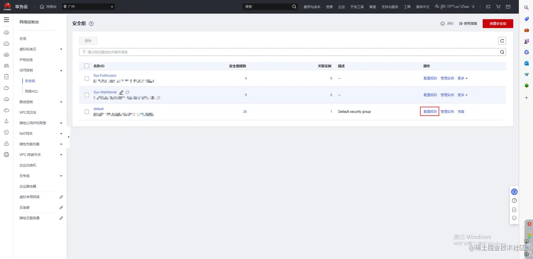Click the red 创建安全组 button
Image resolution: width=533 pixels, height=259 pixels.
click(x=498, y=24)
